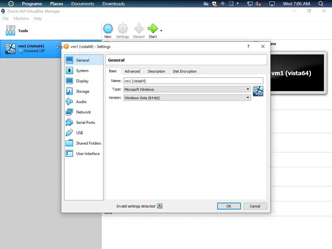Open Downloads in top panel
332x249 pixels.
click(113, 4)
